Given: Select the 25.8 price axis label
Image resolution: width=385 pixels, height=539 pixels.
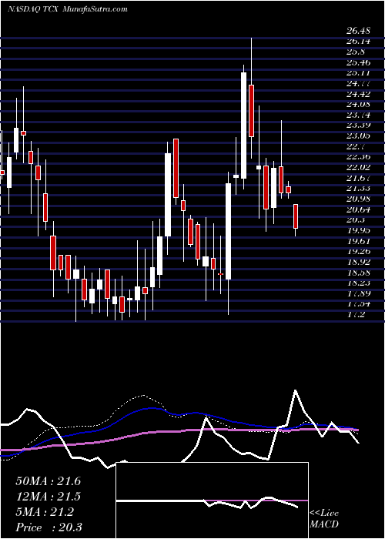Looking at the screenshot, I should (356, 52).
